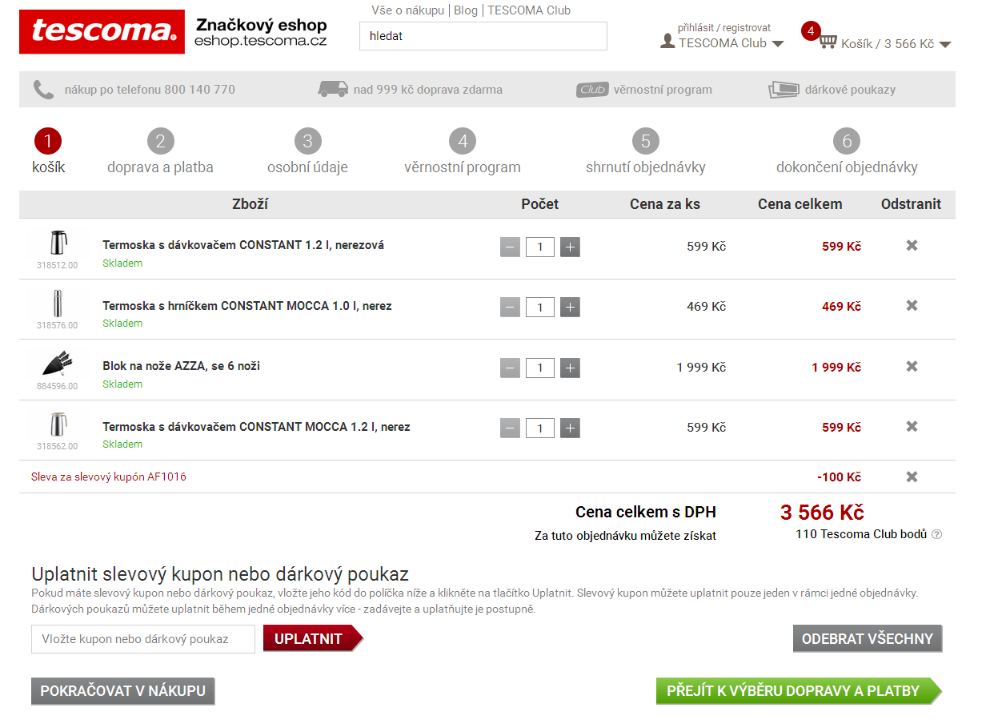Click the Club loyalty program icon

click(x=592, y=90)
